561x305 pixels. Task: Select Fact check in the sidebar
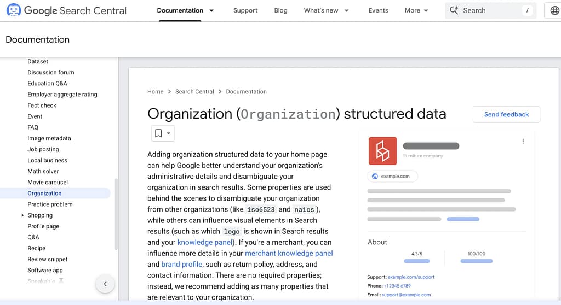[42, 105]
